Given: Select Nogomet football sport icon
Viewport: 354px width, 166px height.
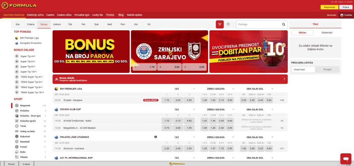Looking at the screenshot, I should point(17,105).
